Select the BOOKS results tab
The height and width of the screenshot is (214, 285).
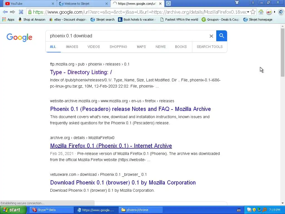(181, 47)
